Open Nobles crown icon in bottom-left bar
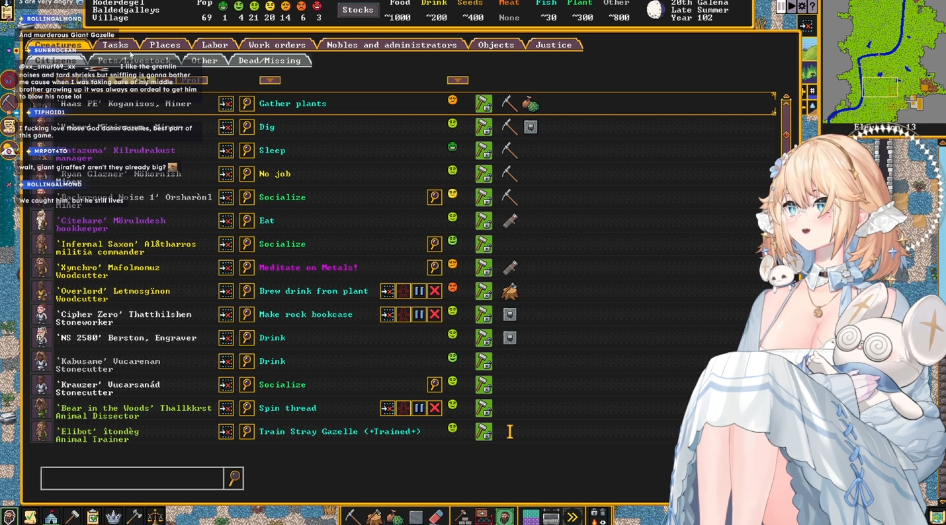946x525 pixels. pyautogui.click(x=114, y=516)
